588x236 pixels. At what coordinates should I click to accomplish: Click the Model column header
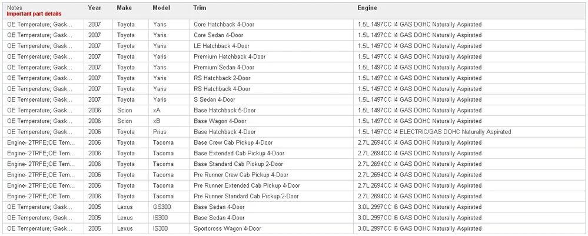[x=161, y=8]
